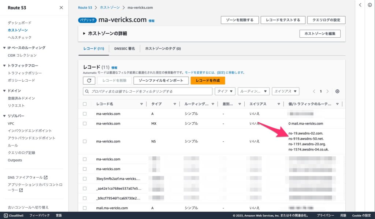
Task: Open アプリケーションリカバリコントローラー external link
Action: point(35,187)
